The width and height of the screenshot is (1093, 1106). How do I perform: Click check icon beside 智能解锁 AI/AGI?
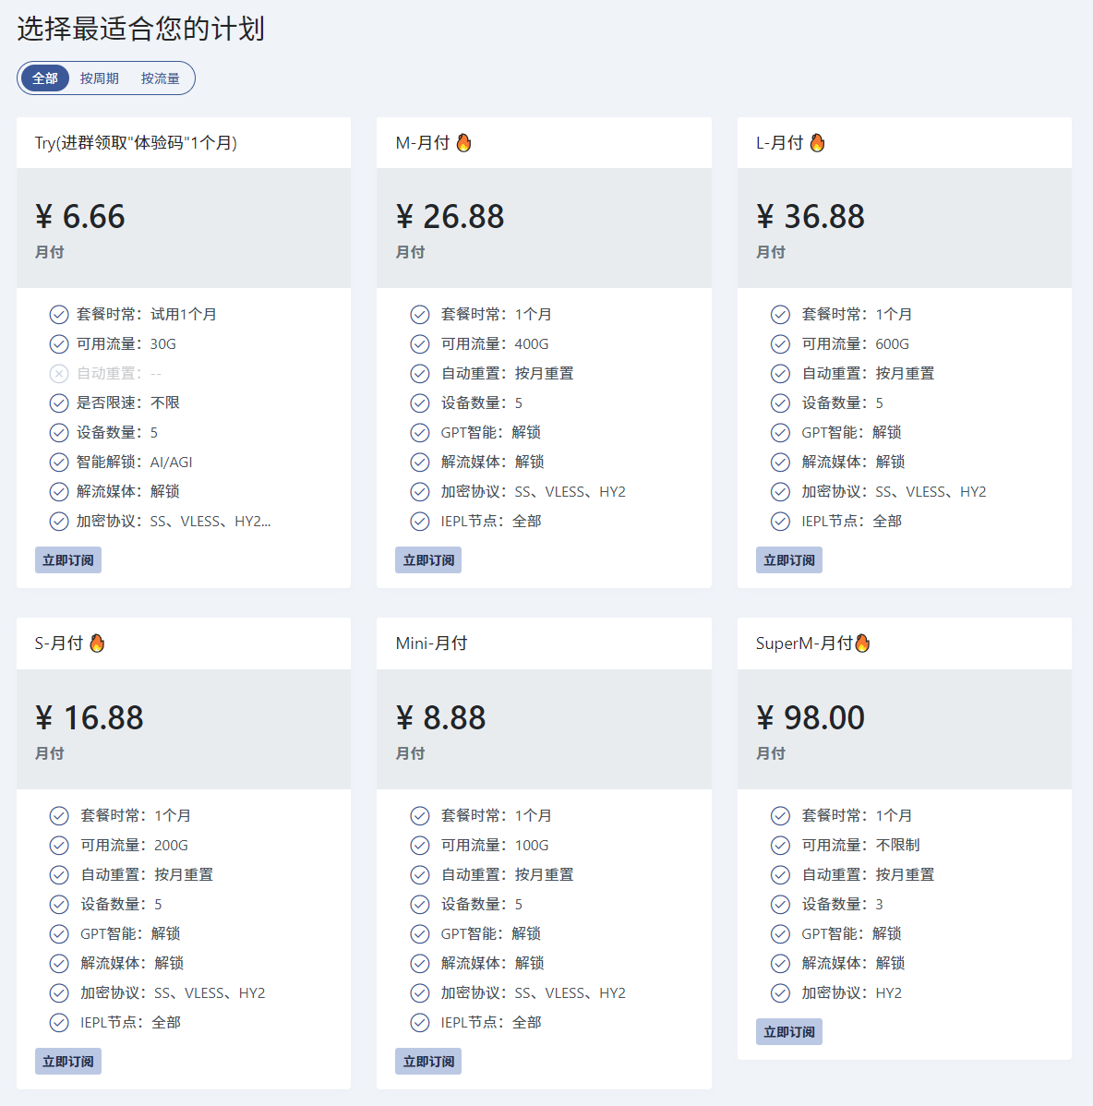pyautogui.click(x=59, y=462)
